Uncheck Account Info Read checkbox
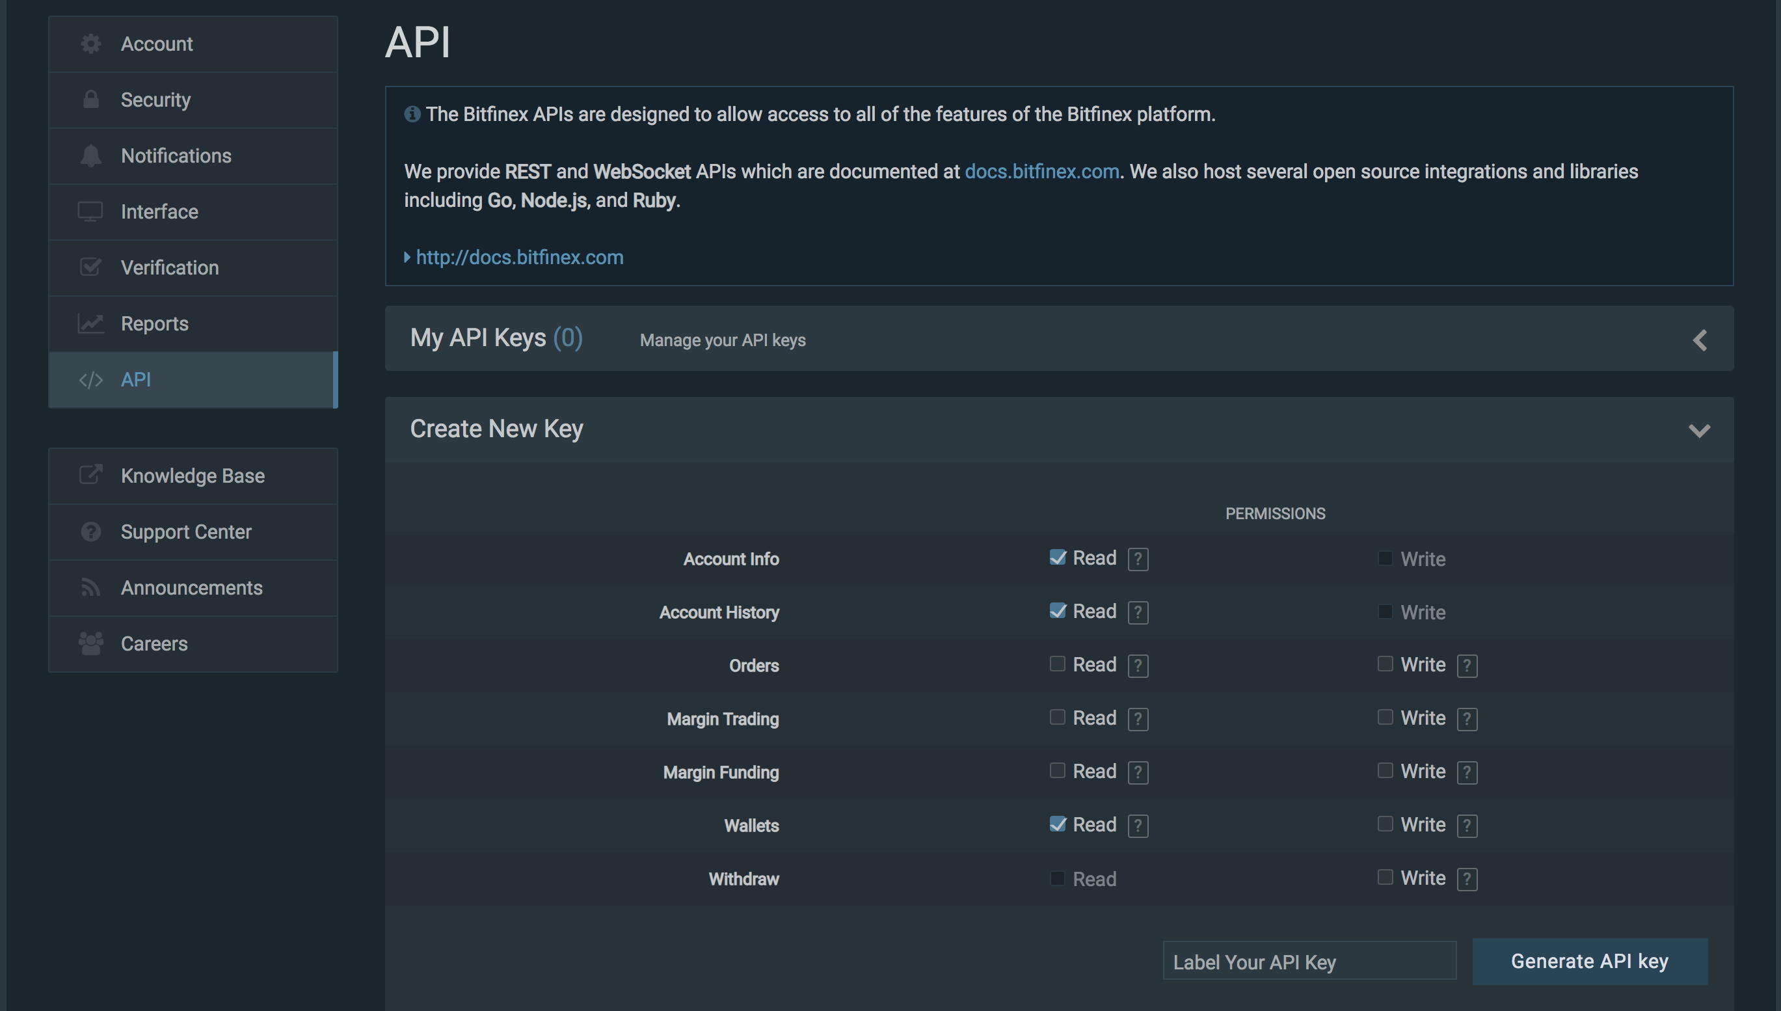The image size is (1781, 1011). pos(1057,558)
